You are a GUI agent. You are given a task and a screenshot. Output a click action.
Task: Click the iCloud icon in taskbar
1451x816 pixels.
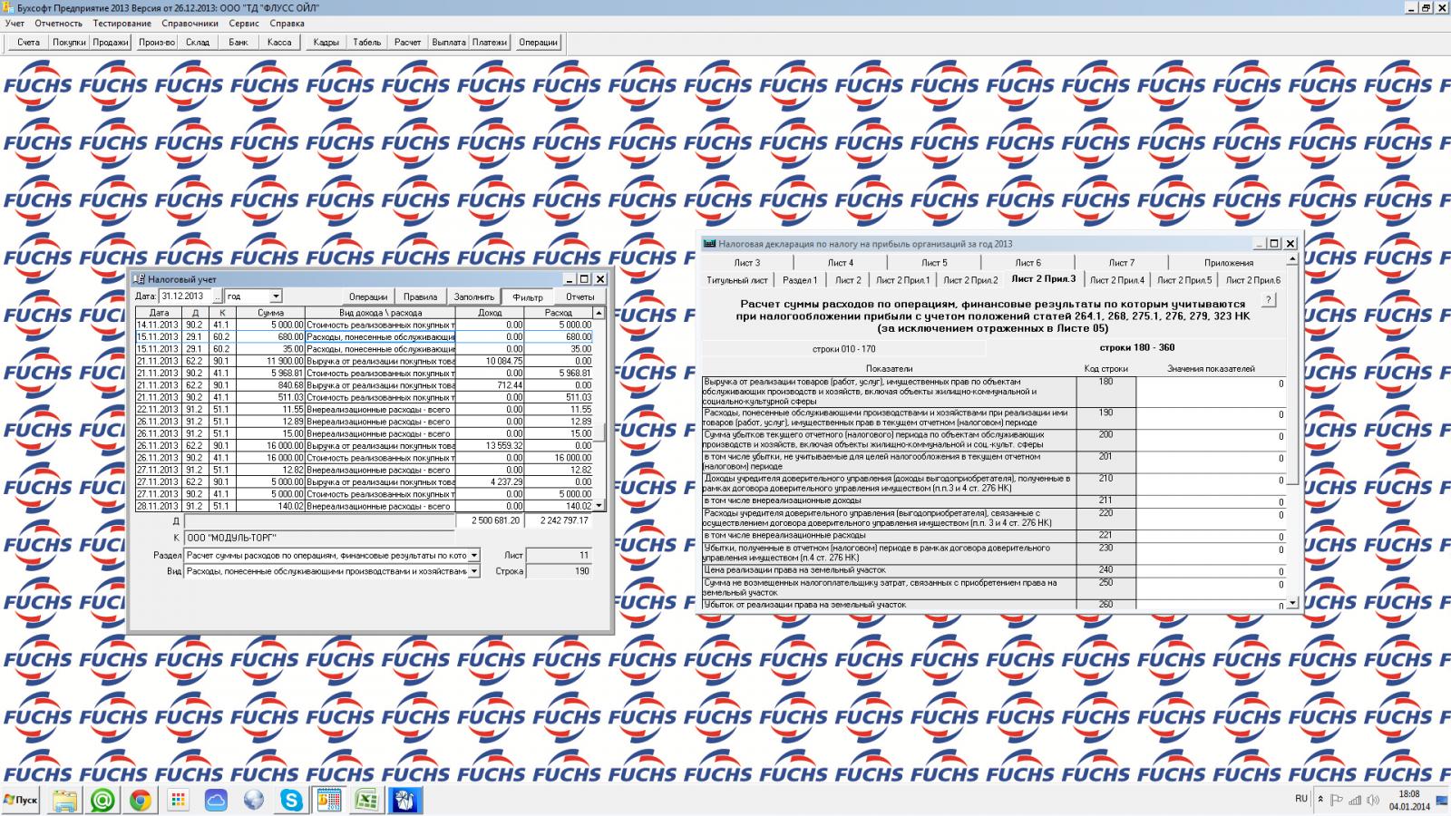click(x=216, y=800)
